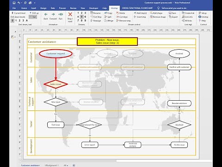
Task: Select drill down level 2
Action: [19, 20]
